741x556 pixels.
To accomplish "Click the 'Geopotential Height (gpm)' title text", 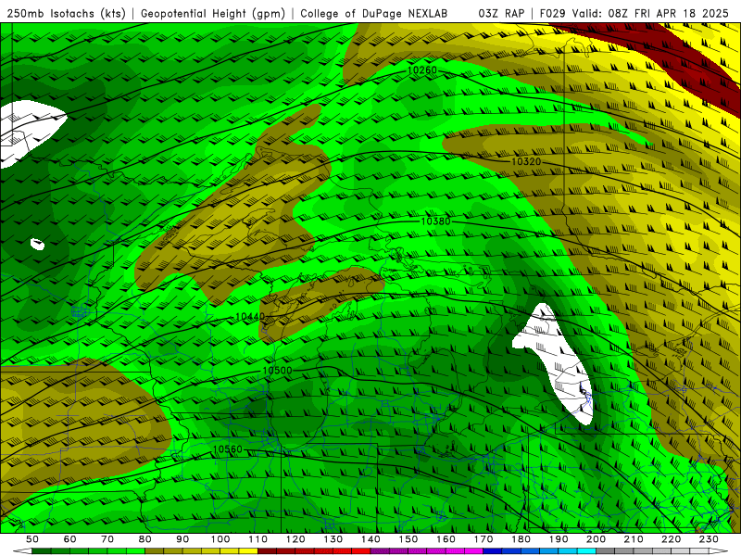I will click(213, 13).
